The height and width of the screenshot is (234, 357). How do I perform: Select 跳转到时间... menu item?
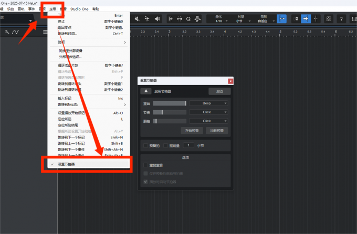89,34
